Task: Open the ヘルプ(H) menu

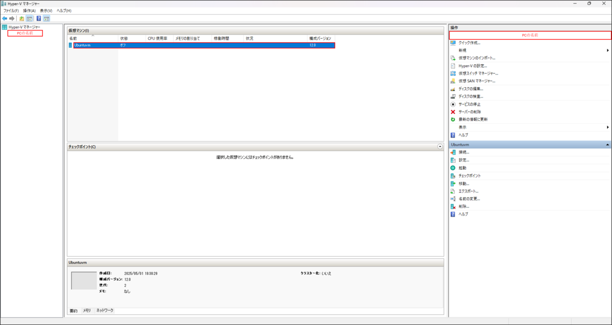Action: point(64,11)
